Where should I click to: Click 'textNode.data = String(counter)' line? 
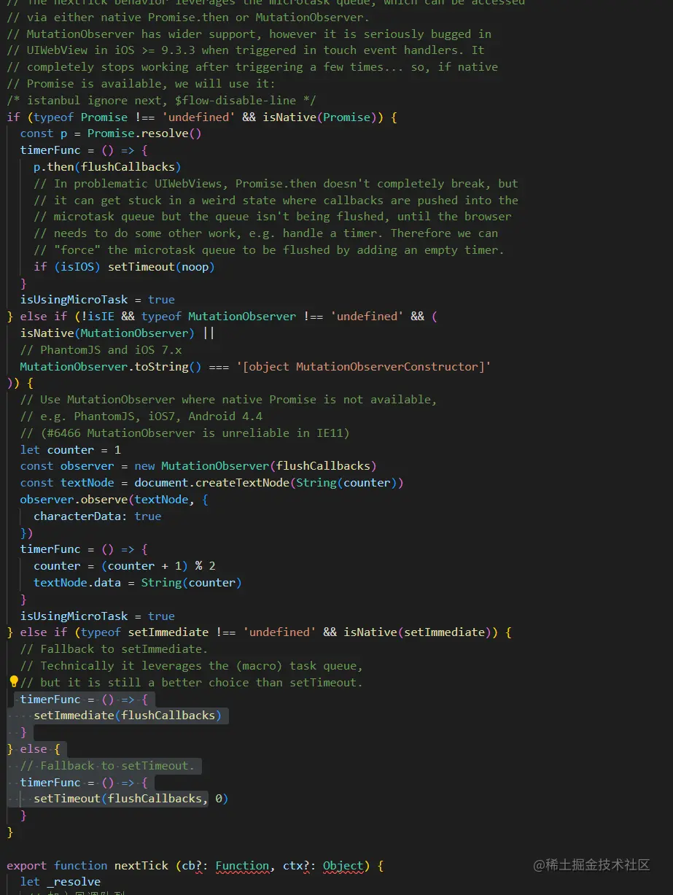(x=138, y=583)
